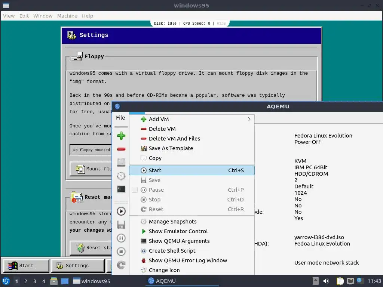Screen dimensions: 383x287
Task: Click yarrow-i386-dvd.iso text in AQEMU
Action: (319, 237)
